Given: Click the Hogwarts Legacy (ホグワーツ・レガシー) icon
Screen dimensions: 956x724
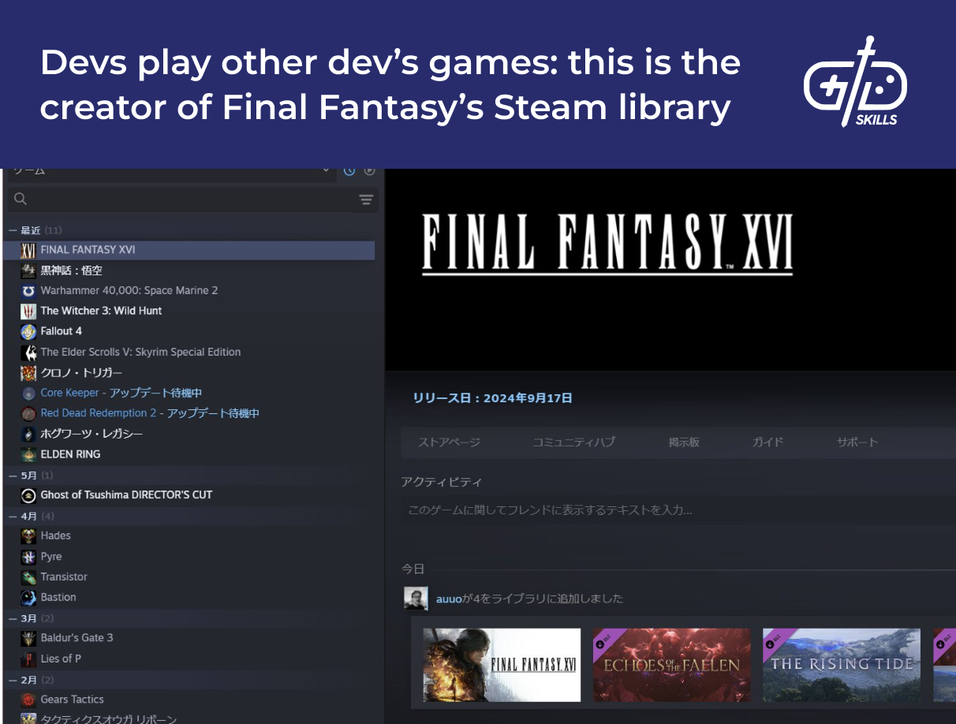Looking at the screenshot, I should coord(28,434).
